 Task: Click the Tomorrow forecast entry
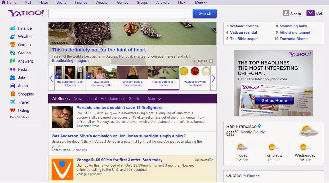(273, 152)
